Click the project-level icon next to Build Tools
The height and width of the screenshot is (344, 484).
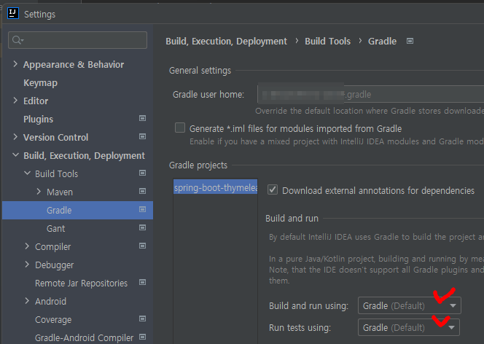point(142,173)
